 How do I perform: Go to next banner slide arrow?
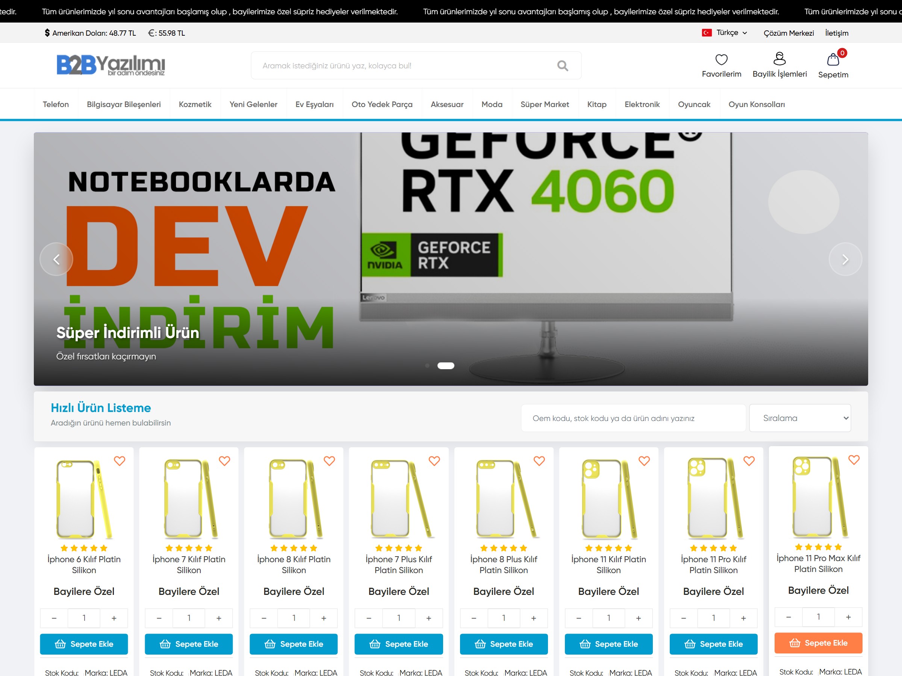(x=845, y=259)
